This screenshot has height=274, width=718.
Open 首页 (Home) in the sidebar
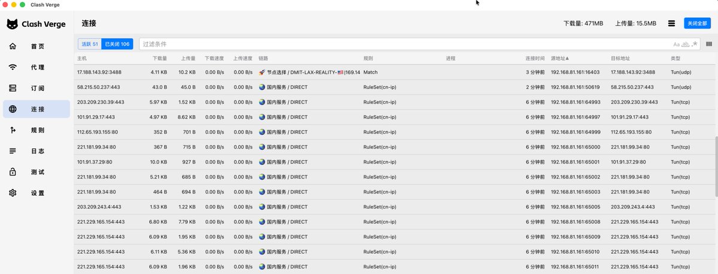36,46
